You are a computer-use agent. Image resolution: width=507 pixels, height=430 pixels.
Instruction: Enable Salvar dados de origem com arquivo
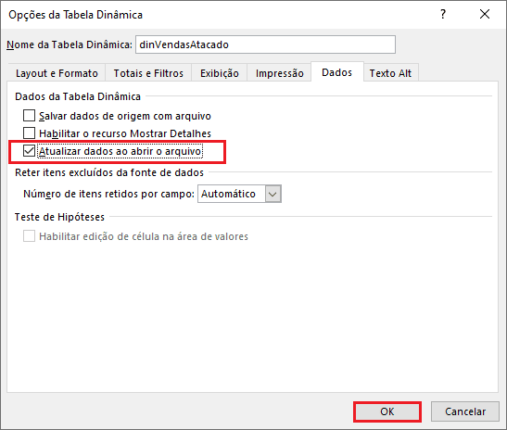click(x=29, y=116)
